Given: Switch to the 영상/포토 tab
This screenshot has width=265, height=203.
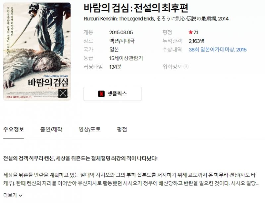Looking at the screenshot, I should point(89,129).
